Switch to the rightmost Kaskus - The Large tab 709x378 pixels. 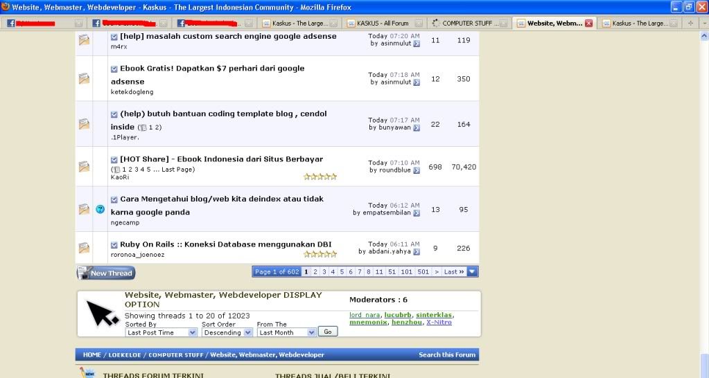click(639, 23)
